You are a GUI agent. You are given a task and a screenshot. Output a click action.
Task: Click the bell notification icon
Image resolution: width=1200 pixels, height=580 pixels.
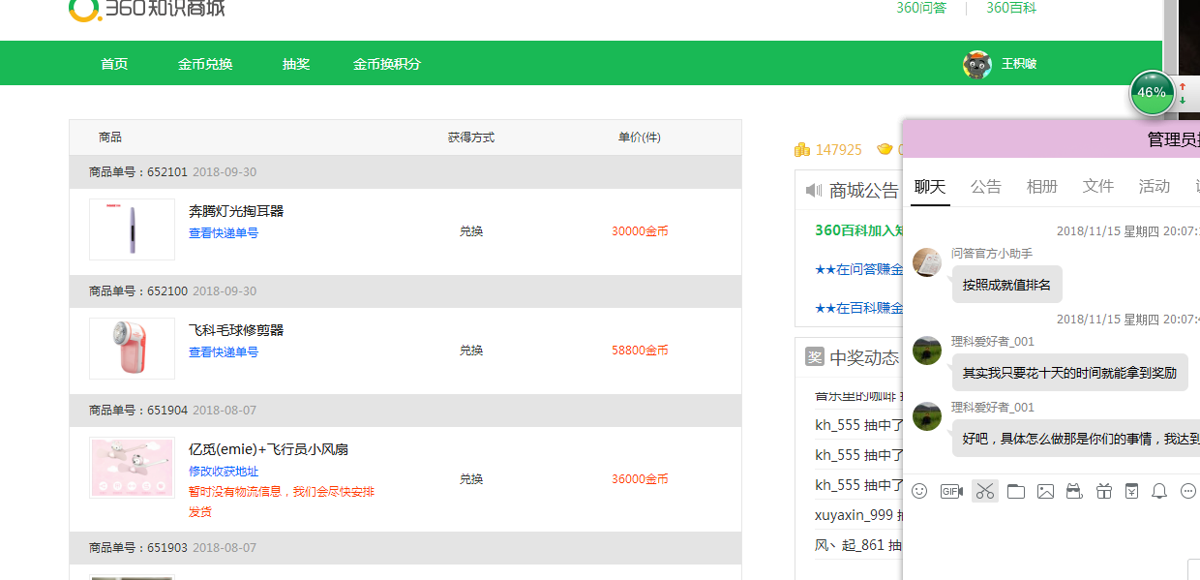1159,491
